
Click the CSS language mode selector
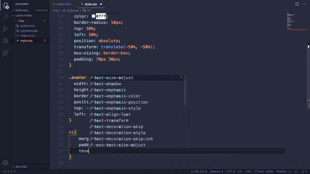[248, 172]
